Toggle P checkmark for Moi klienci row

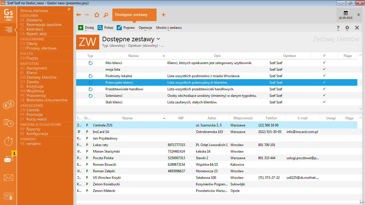click(324, 63)
